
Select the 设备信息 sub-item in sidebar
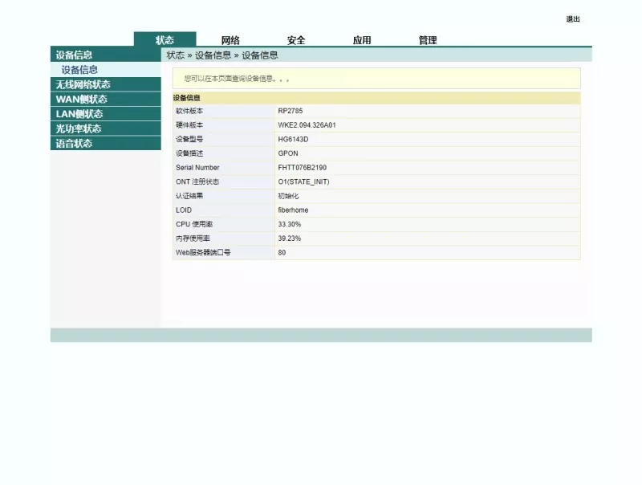79,70
